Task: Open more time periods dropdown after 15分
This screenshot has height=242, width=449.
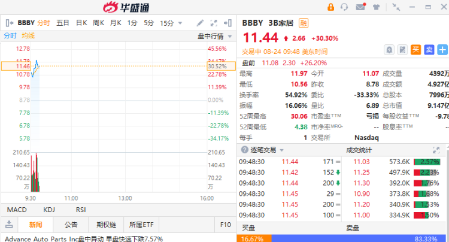Action: [x=180, y=23]
